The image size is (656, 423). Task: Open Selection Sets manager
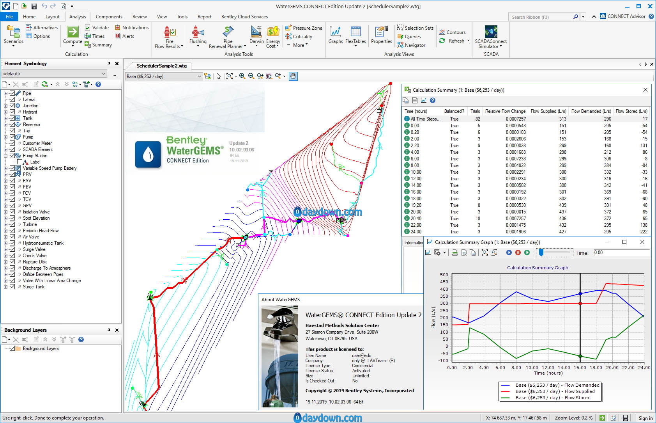point(415,28)
